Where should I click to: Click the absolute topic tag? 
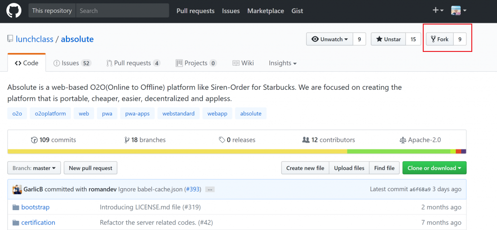pos(251,114)
